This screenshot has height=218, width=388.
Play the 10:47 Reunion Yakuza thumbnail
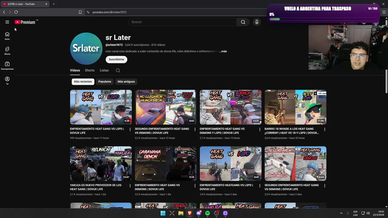click(x=101, y=163)
